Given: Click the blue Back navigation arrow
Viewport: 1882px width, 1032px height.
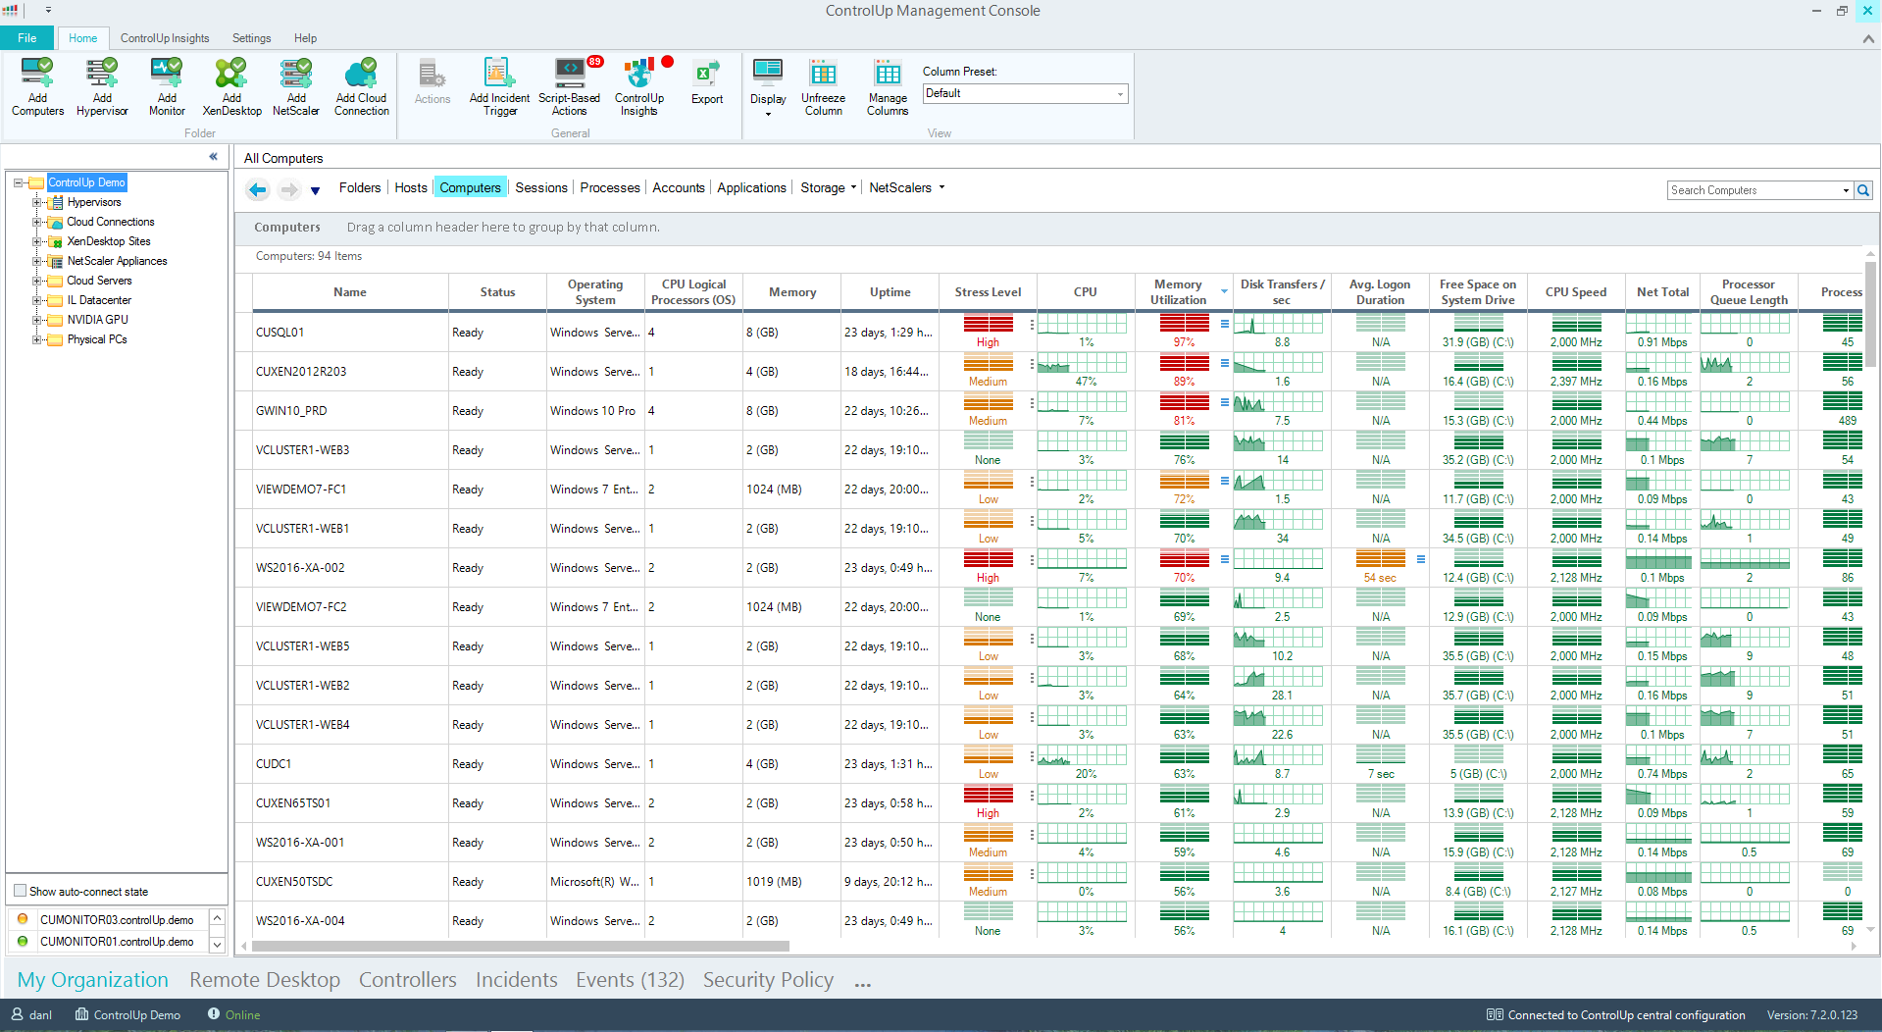Looking at the screenshot, I should (257, 189).
